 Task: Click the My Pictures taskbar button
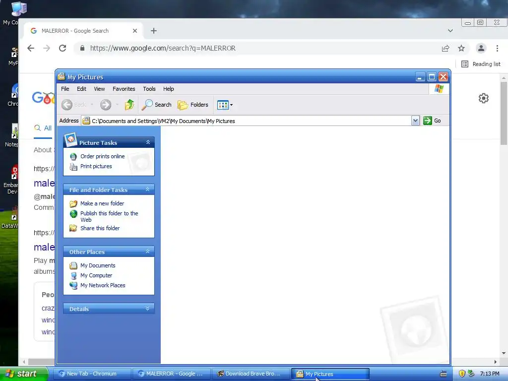330,374
